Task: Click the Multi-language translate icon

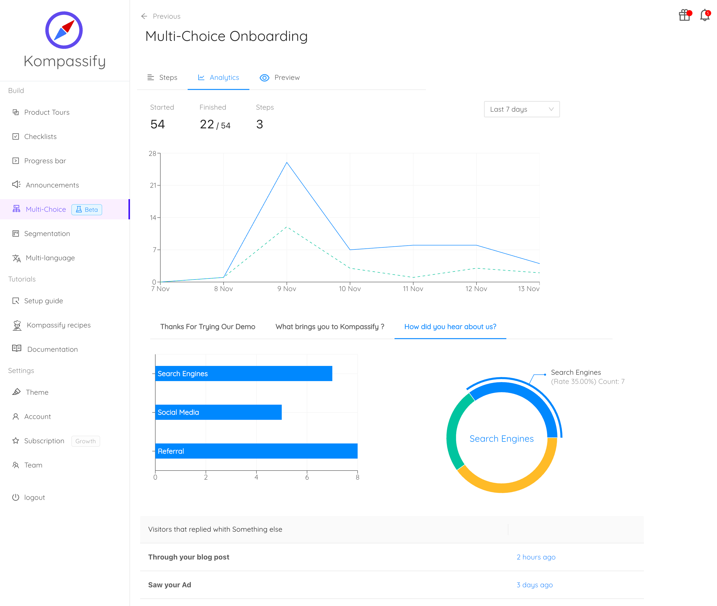Action: point(16,258)
